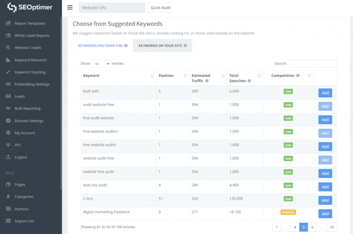Sort by Total Searches column arrows

pos(259,76)
